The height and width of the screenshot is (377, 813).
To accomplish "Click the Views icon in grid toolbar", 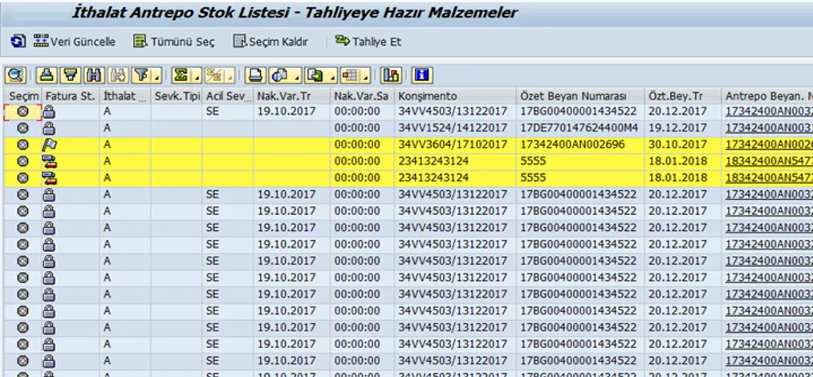I will [279, 75].
